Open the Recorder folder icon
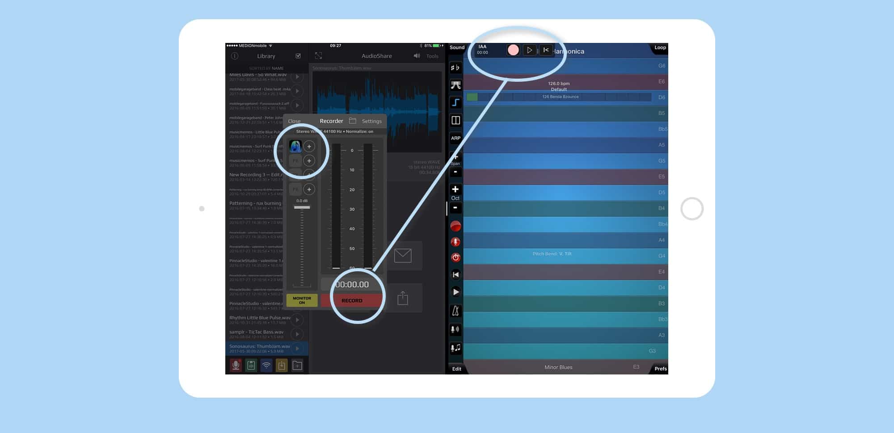 click(353, 121)
